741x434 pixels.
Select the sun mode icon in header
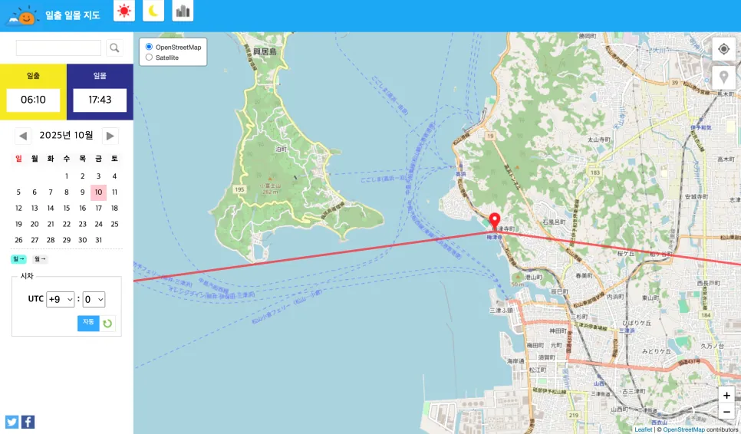pos(124,11)
